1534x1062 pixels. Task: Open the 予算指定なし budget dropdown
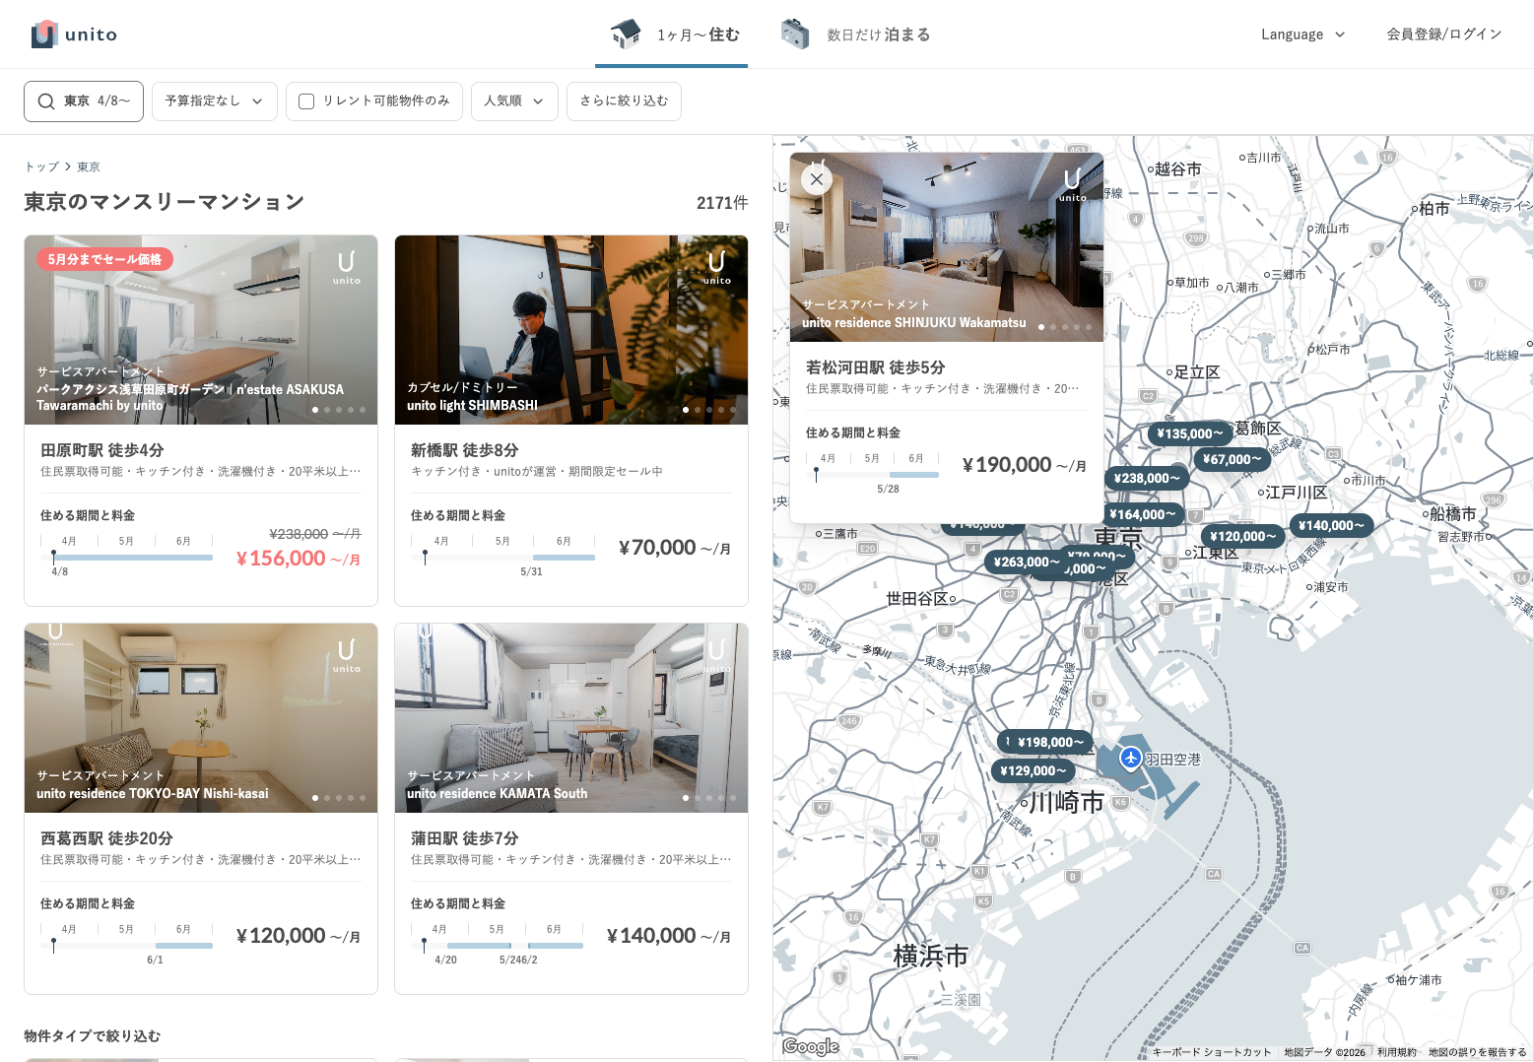coord(215,101)
